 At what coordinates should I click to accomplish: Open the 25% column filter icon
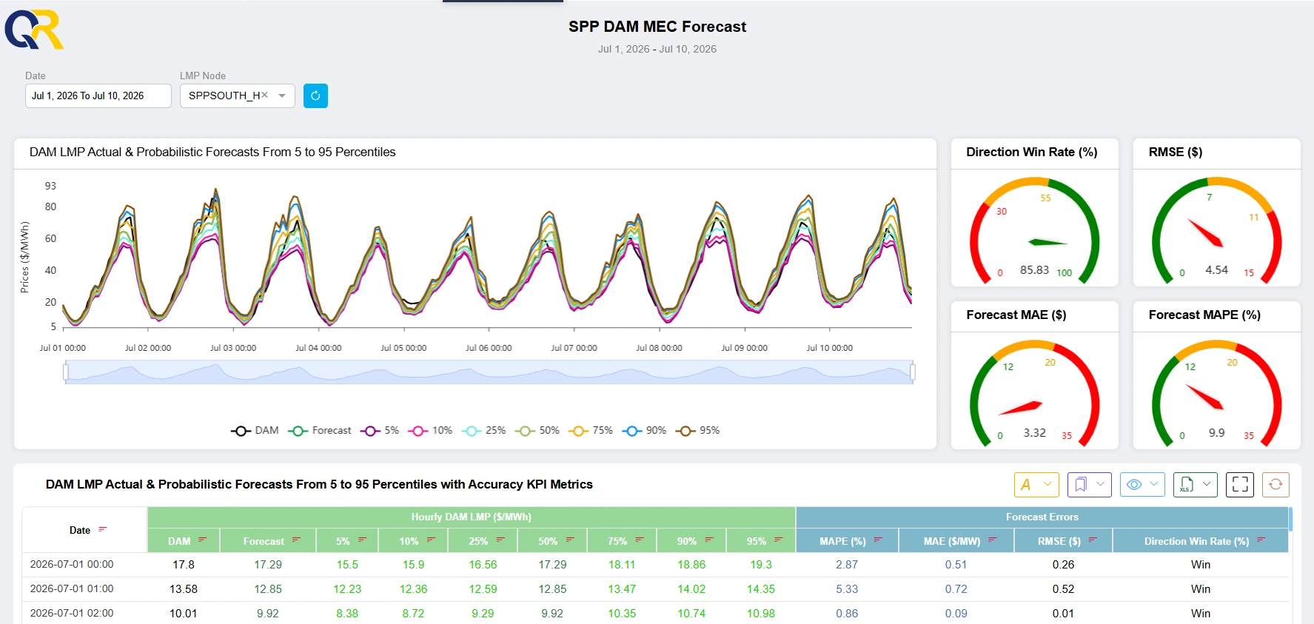tap(500, 540)
